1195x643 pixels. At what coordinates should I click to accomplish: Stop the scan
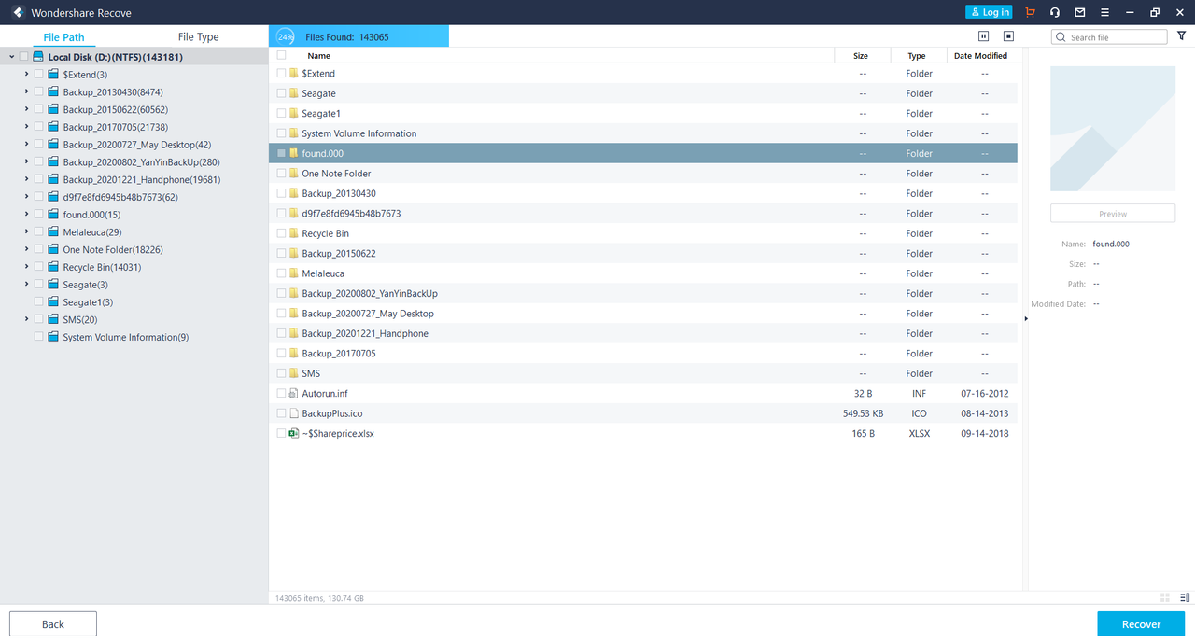(1008, 36)
